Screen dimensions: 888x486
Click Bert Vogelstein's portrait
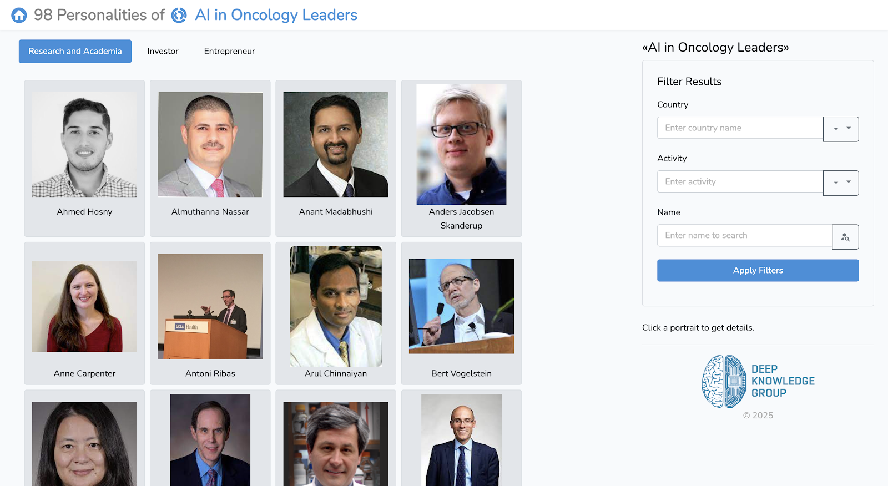tap(461, 306)
